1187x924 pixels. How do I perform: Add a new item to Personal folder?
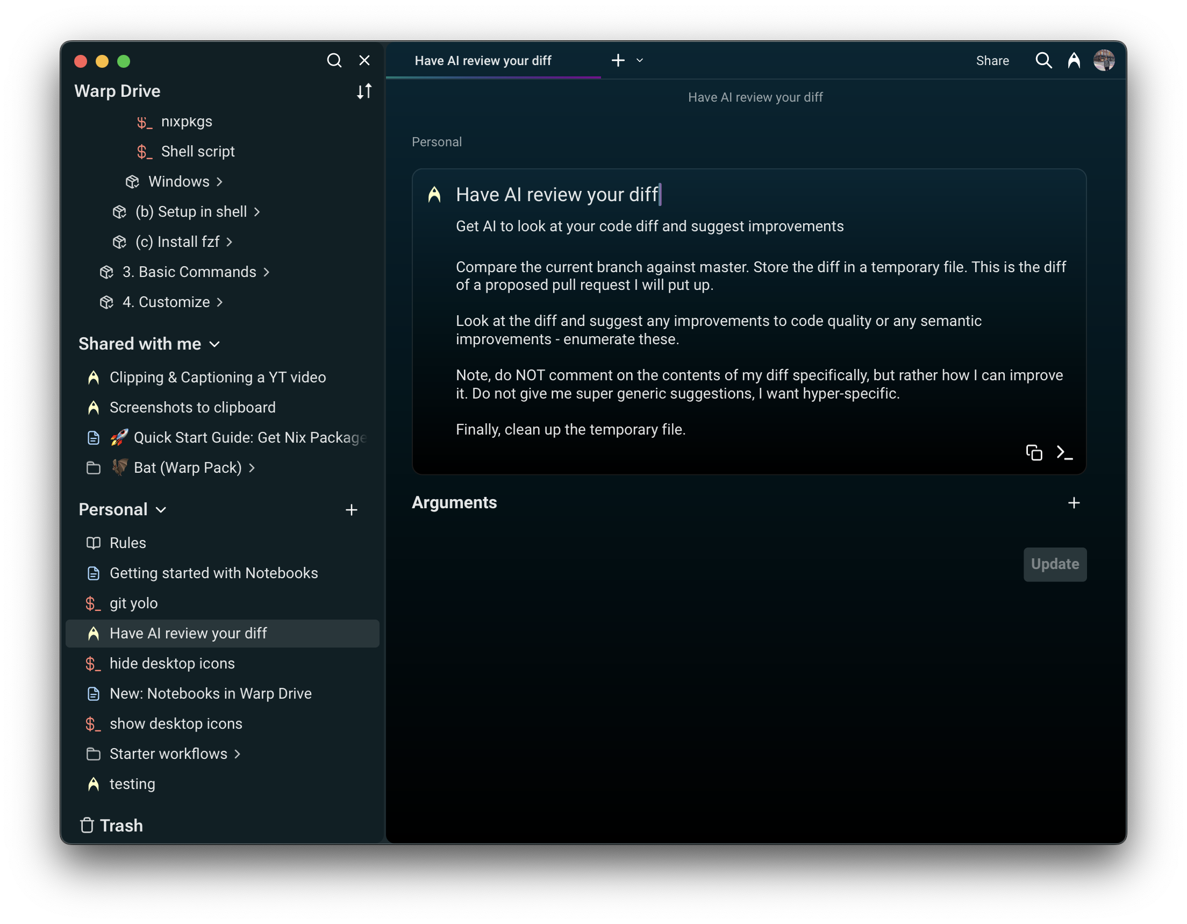tap(352, 509)
